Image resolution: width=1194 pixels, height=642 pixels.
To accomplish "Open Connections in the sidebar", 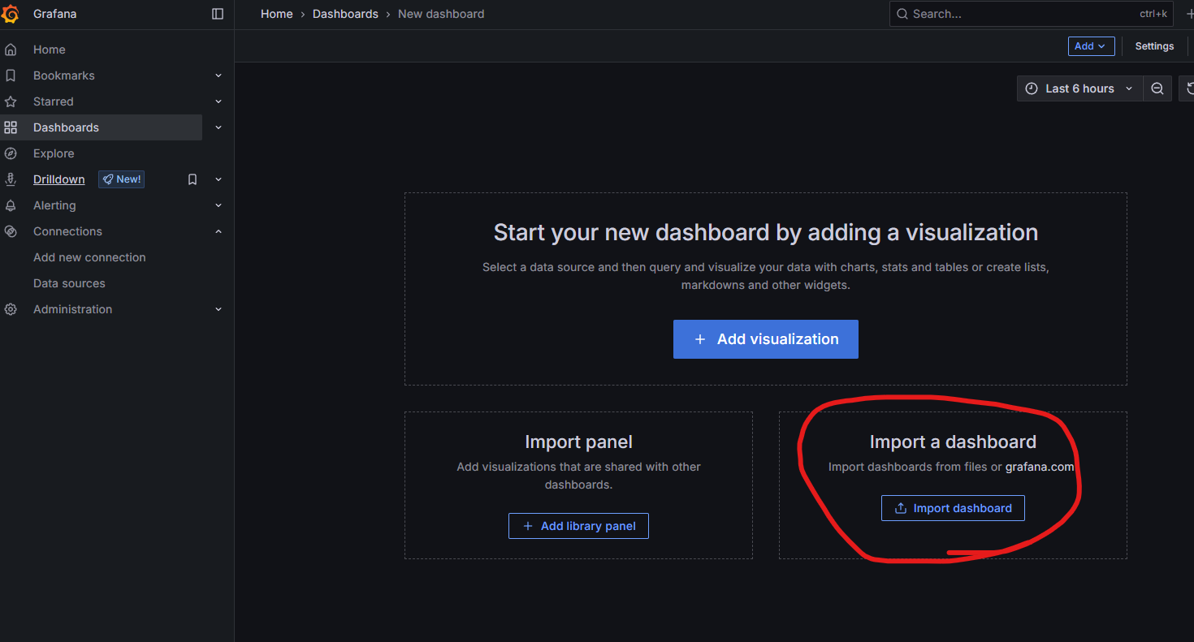I will [x=67, y=231].
